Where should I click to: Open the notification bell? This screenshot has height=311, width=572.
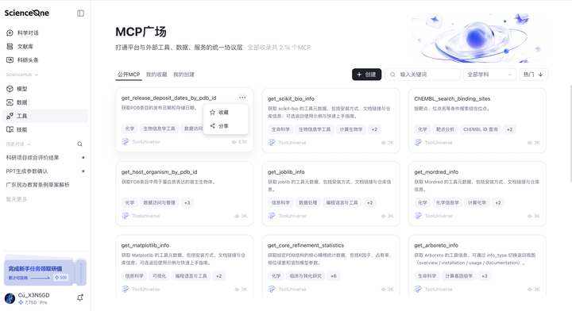80,298
